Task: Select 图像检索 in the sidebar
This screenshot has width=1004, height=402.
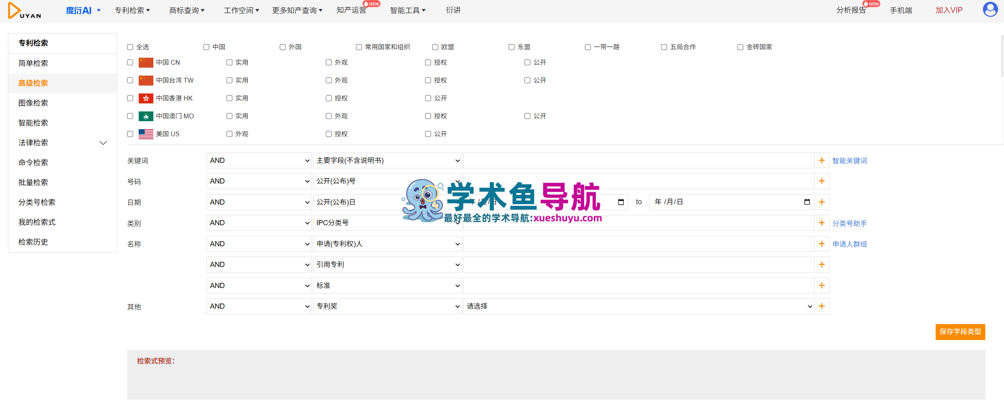Action: pyautogui.click(x=33, y=103)
